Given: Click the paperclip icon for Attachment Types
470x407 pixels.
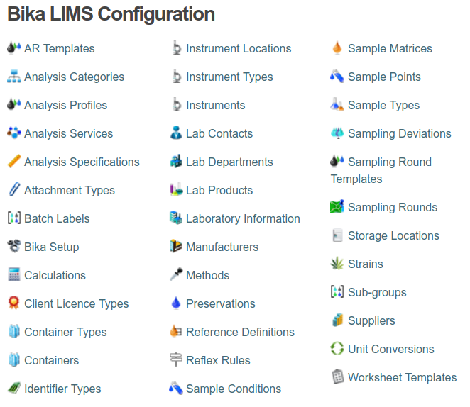Looking at the screenshot, I should click(13, 190).
